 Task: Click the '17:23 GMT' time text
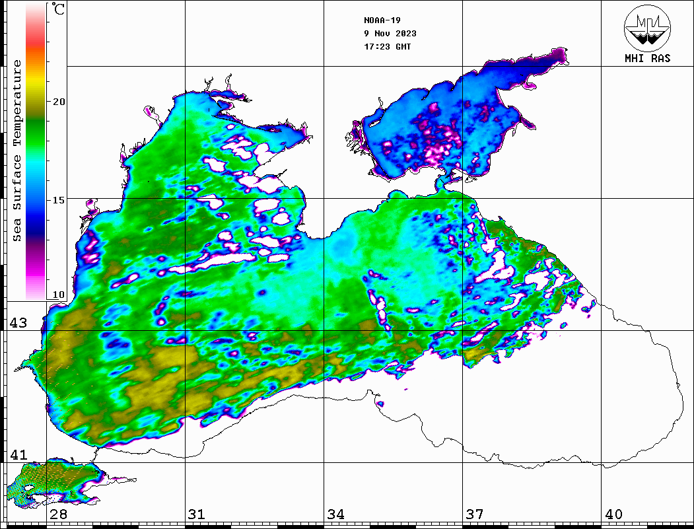coord(388,46)
